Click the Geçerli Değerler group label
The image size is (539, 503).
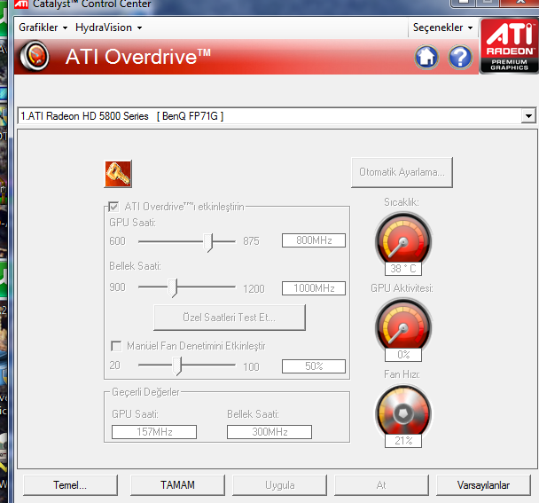tap(145, 392)
